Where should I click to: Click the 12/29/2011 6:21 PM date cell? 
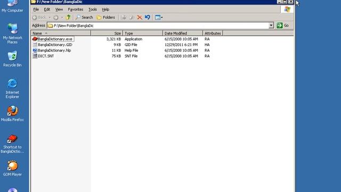(181, 45)
